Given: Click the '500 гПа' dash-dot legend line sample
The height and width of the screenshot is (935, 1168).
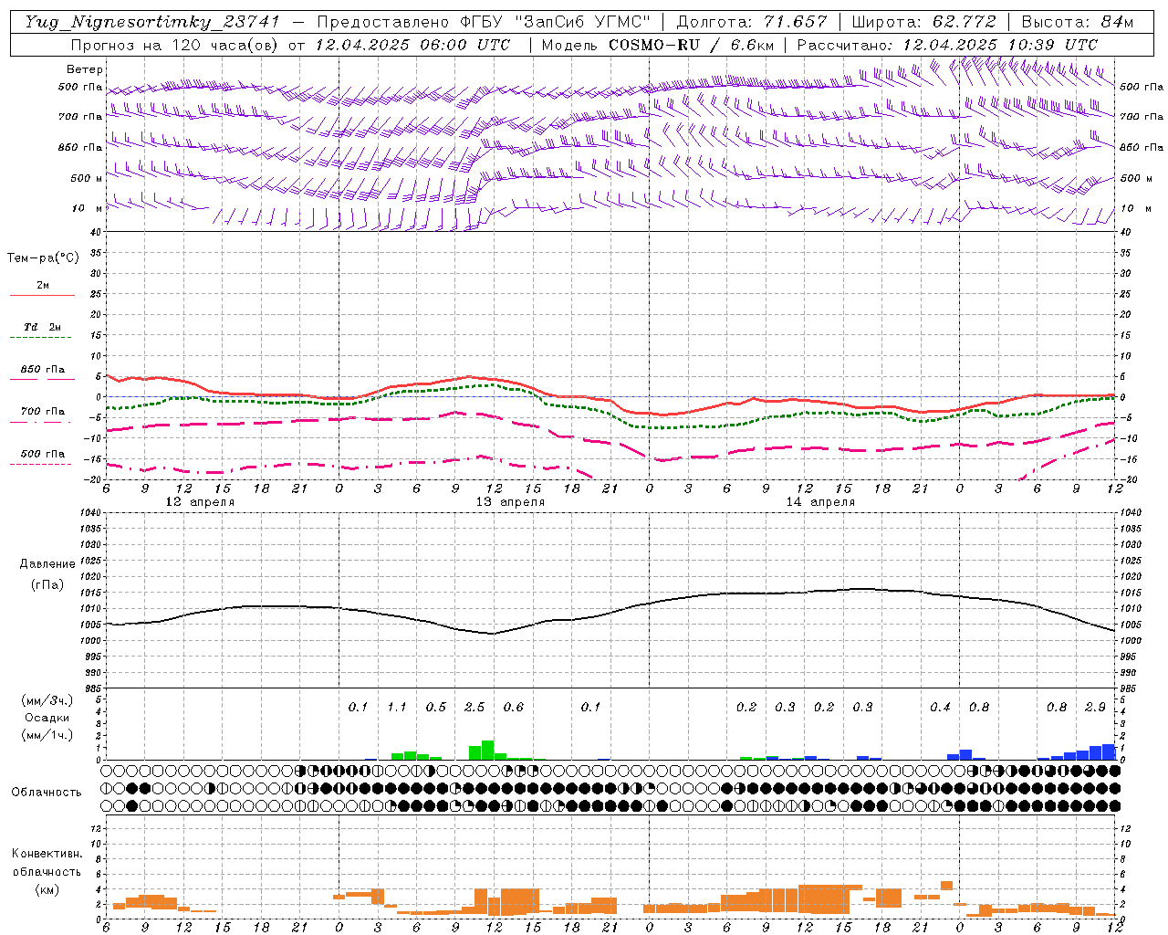Looking at the screenshot, I should point(40,464).
